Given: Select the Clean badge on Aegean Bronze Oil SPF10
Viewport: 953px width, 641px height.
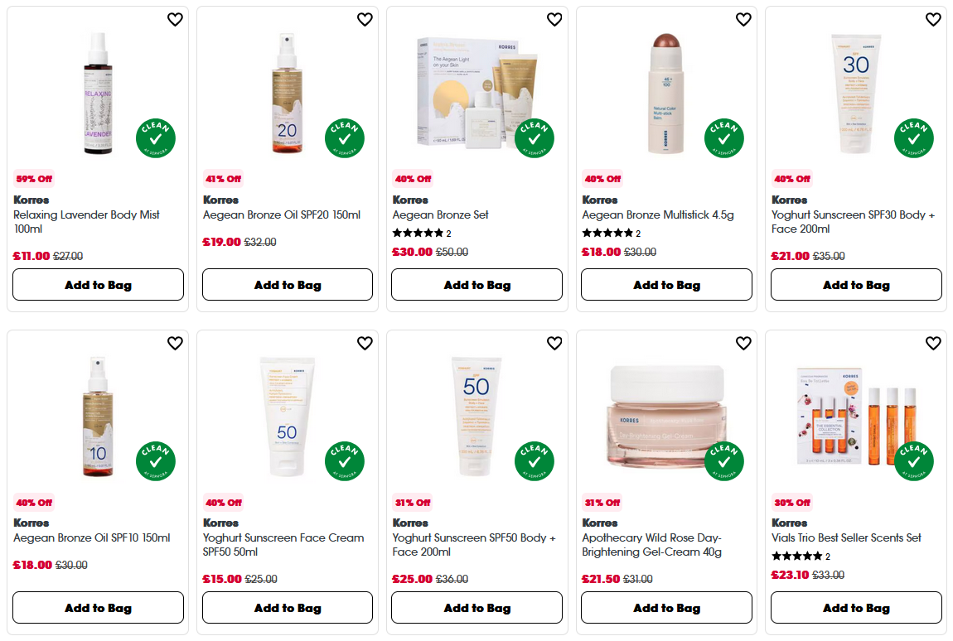Looking at the screenshot, I should 155,461.
